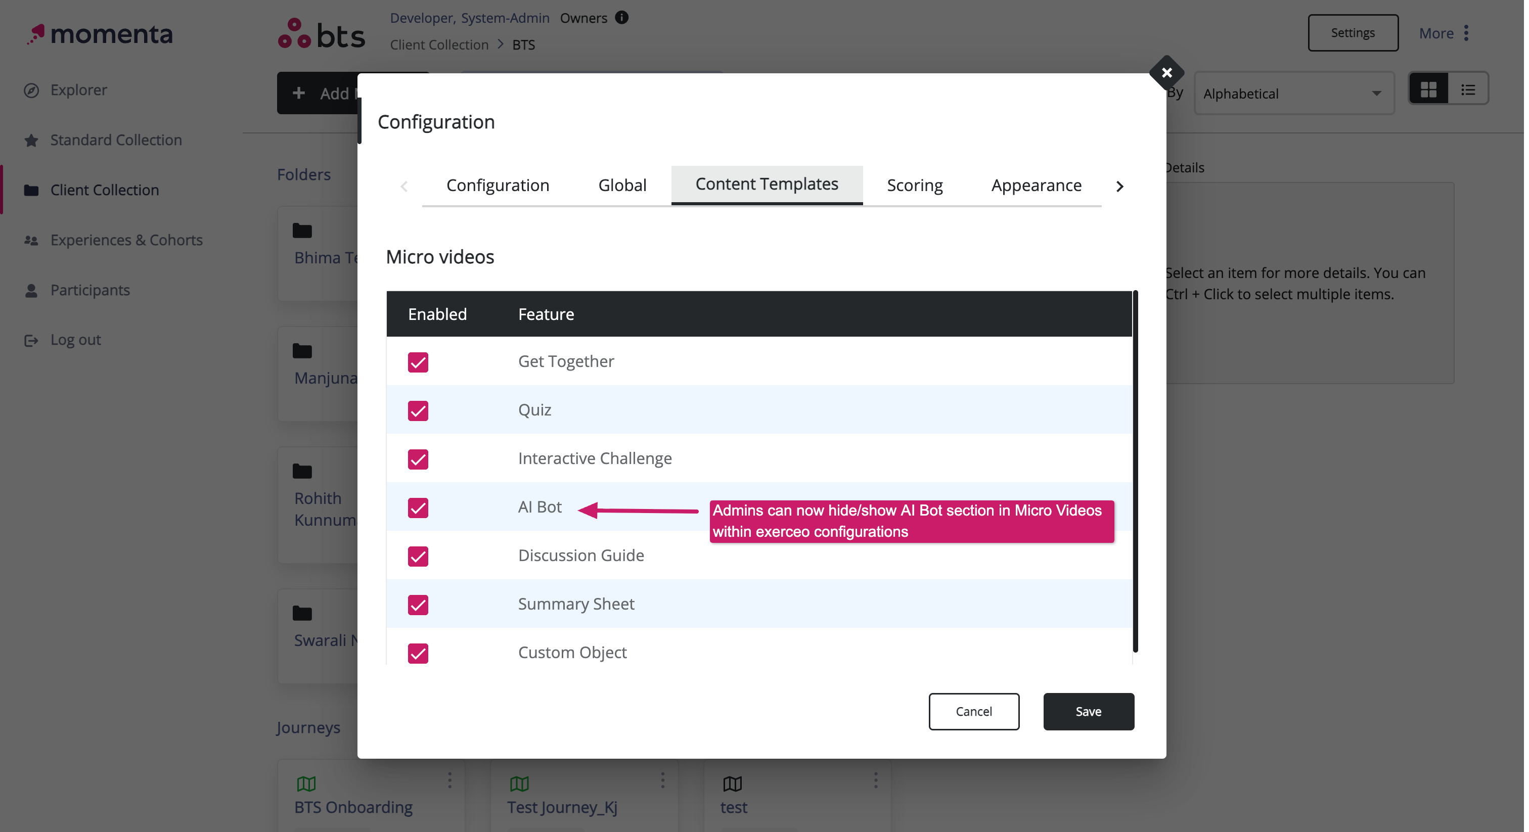
Task: Open BTS Onboarding journey options menu
Action: 450,780
